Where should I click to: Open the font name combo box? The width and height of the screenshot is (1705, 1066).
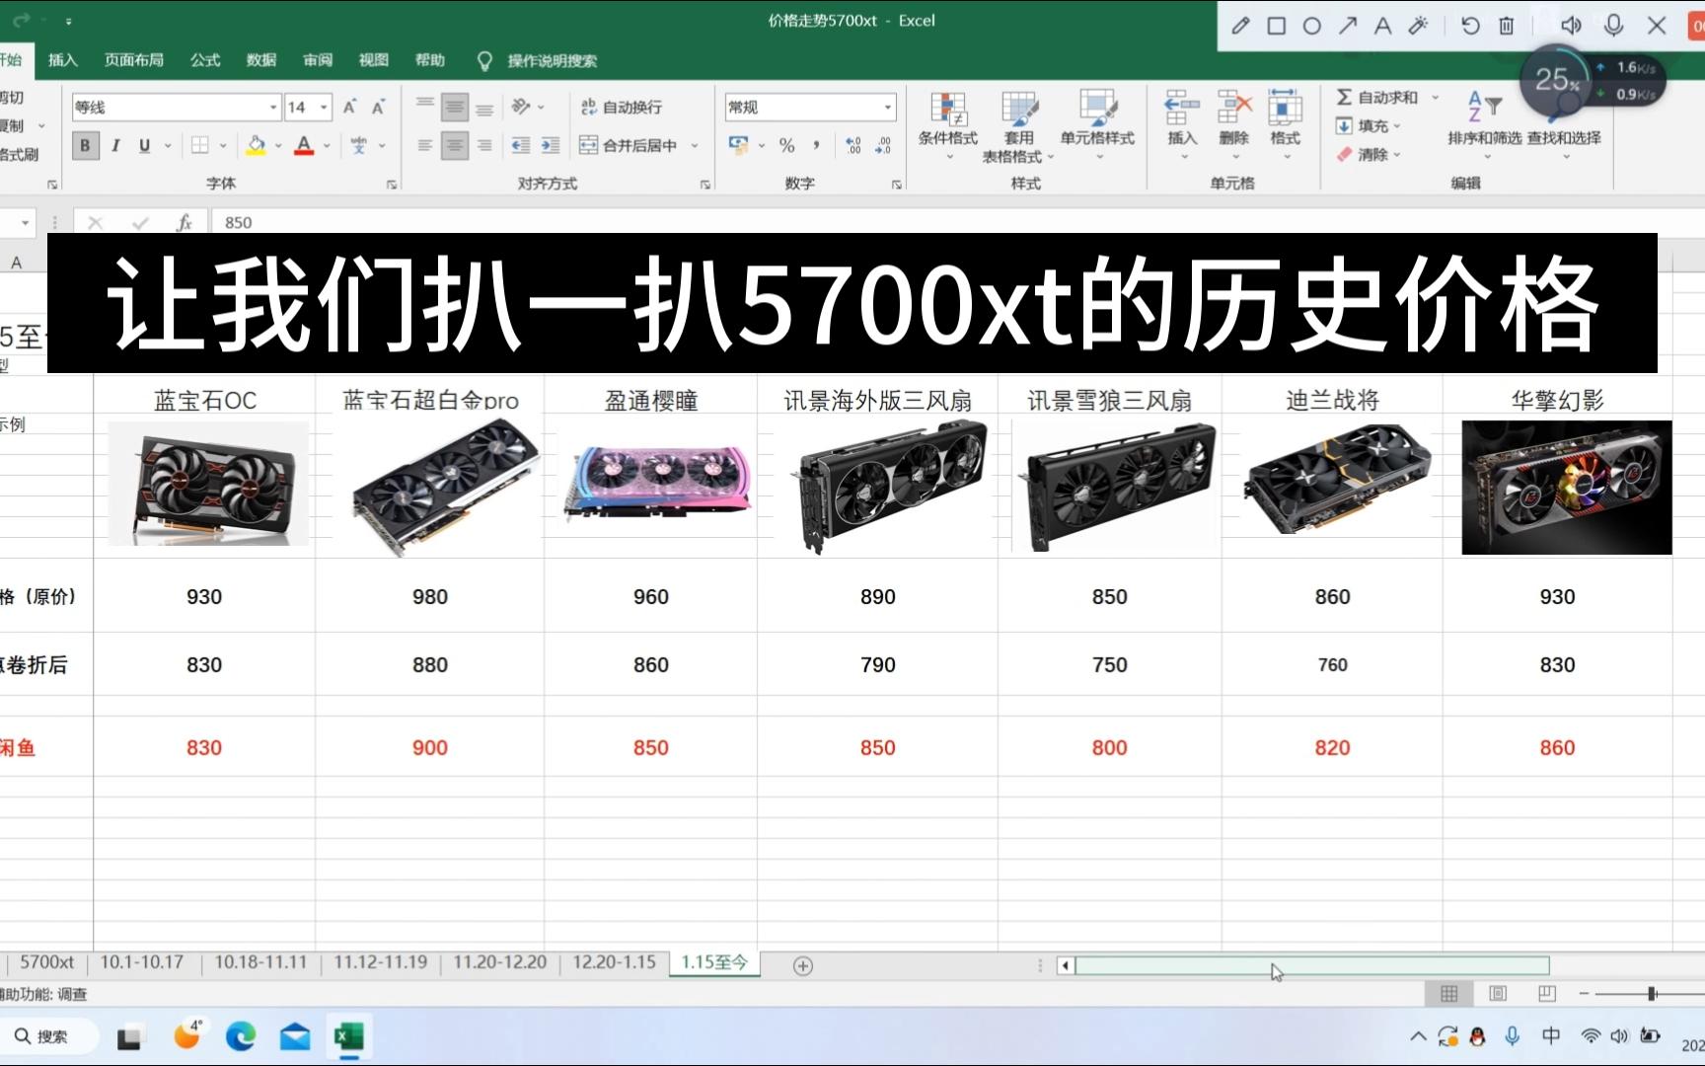(x=177, y=107)
